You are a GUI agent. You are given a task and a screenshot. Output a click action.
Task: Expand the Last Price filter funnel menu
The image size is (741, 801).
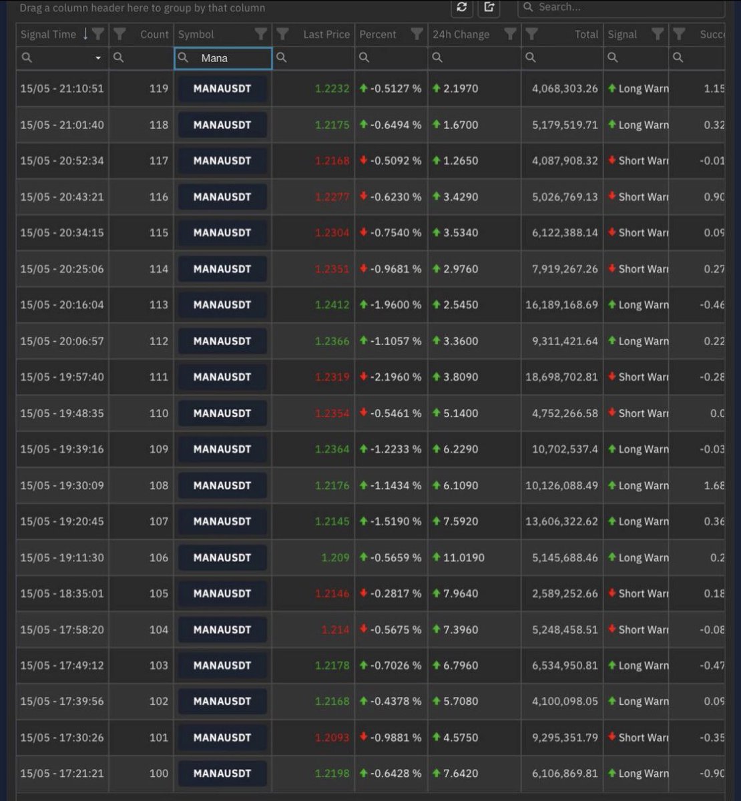point(282,34)
